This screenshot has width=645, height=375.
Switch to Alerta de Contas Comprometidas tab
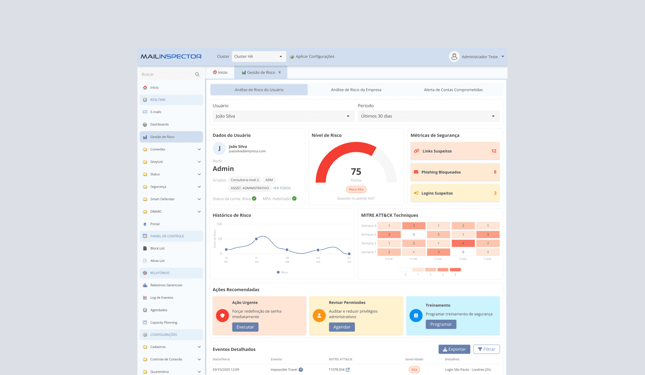pyautogui.click(x=453, y=90)
